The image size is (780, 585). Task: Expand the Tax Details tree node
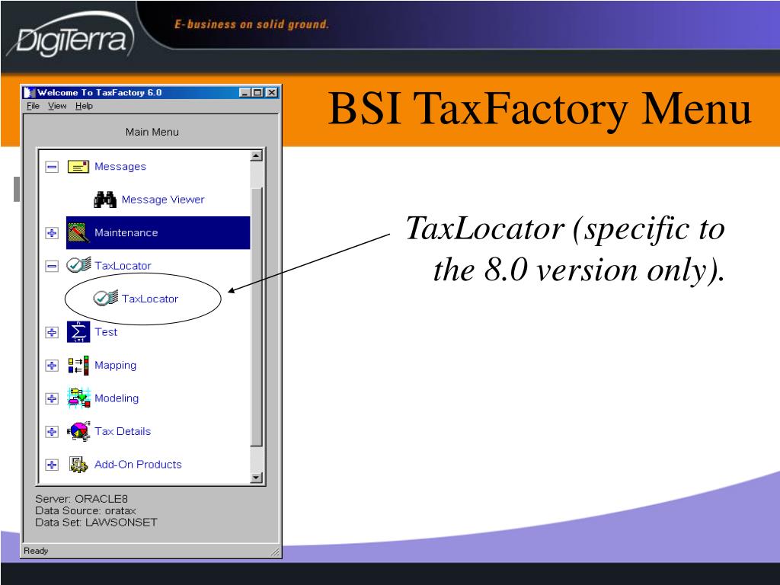52,432
